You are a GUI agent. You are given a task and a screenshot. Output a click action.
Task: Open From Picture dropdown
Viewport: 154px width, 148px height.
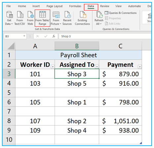coord(56,18)
